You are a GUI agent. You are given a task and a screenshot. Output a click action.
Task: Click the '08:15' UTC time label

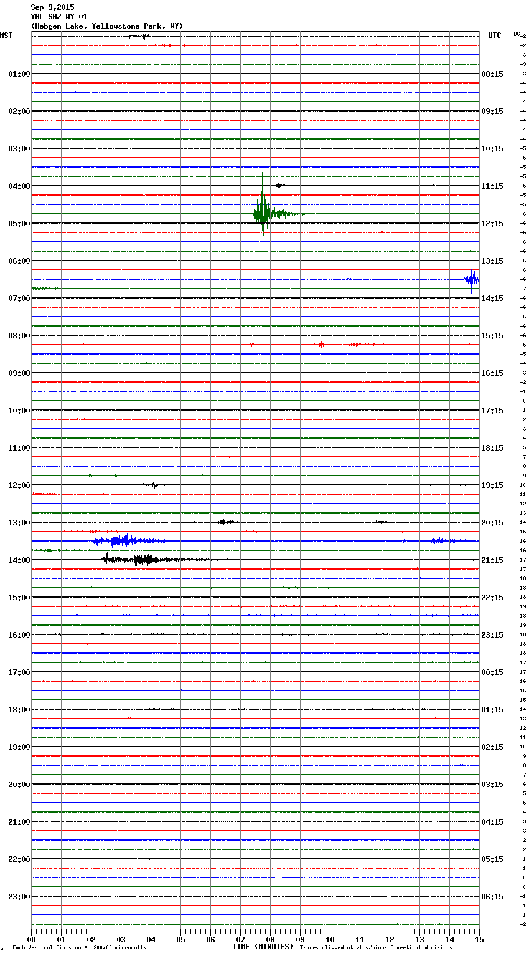click(x=492, y=74)
